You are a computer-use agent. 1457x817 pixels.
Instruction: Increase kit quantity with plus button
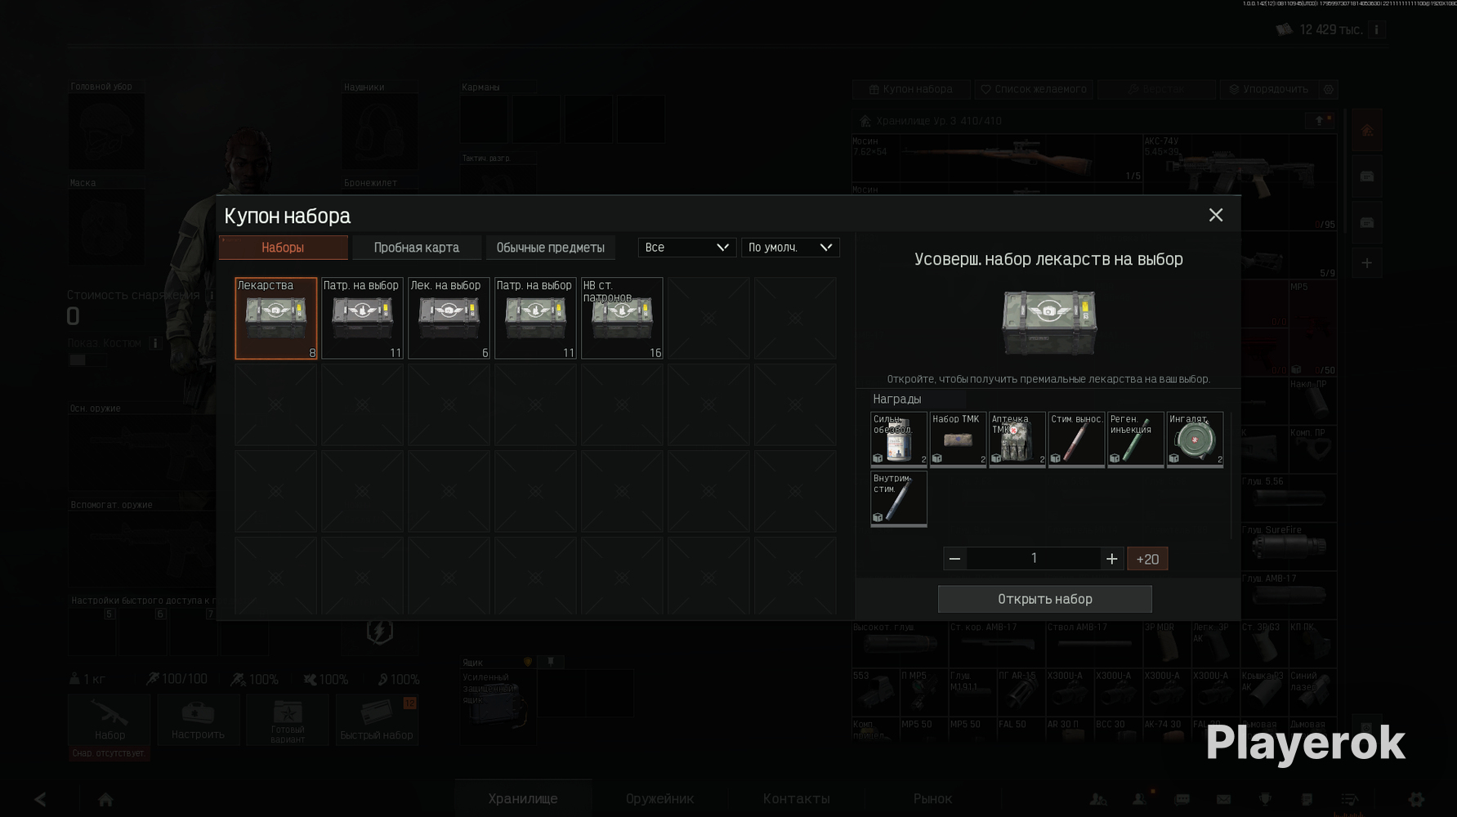(1111, 559)
